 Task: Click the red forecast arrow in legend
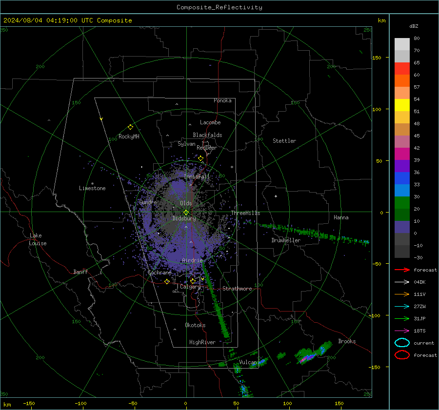(402, 270)
